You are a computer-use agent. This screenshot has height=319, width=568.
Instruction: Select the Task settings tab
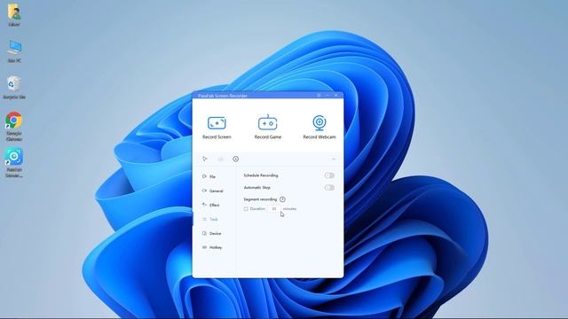click(x=210, y=219)
